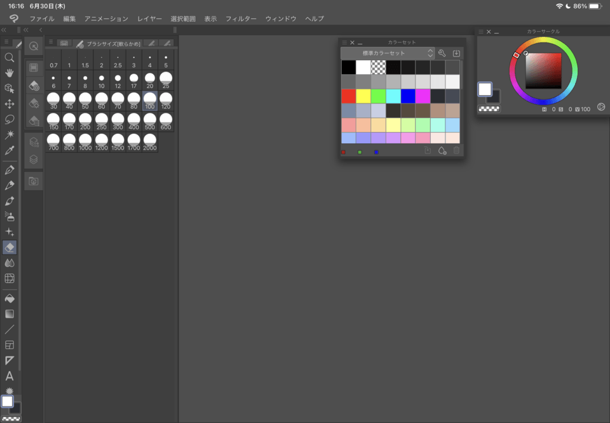Open the レイヤー menu
610x423 pixels.
point(149,18)
